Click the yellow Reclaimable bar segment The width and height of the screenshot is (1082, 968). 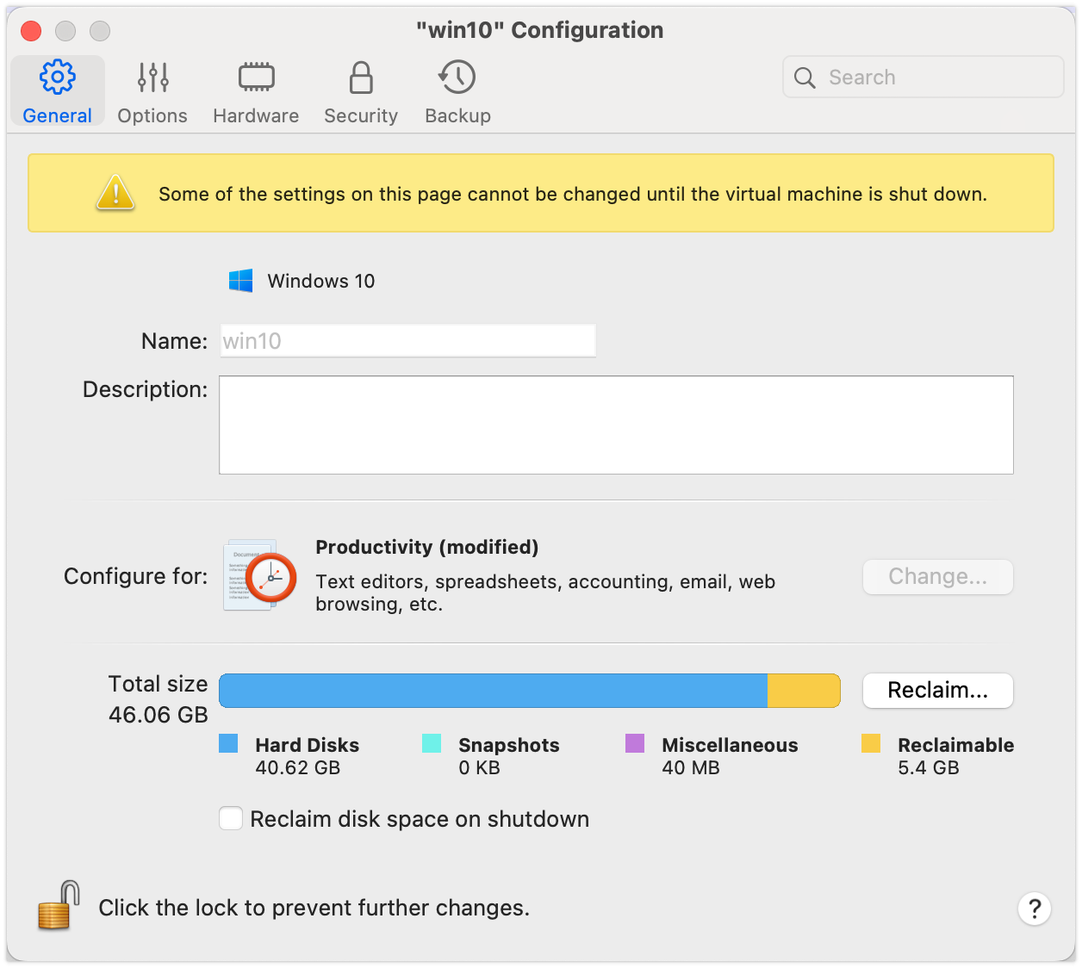804,691
